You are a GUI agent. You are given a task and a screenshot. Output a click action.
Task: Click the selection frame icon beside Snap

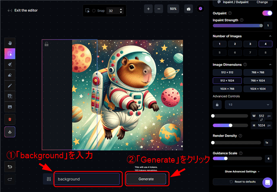pos(87,10)
